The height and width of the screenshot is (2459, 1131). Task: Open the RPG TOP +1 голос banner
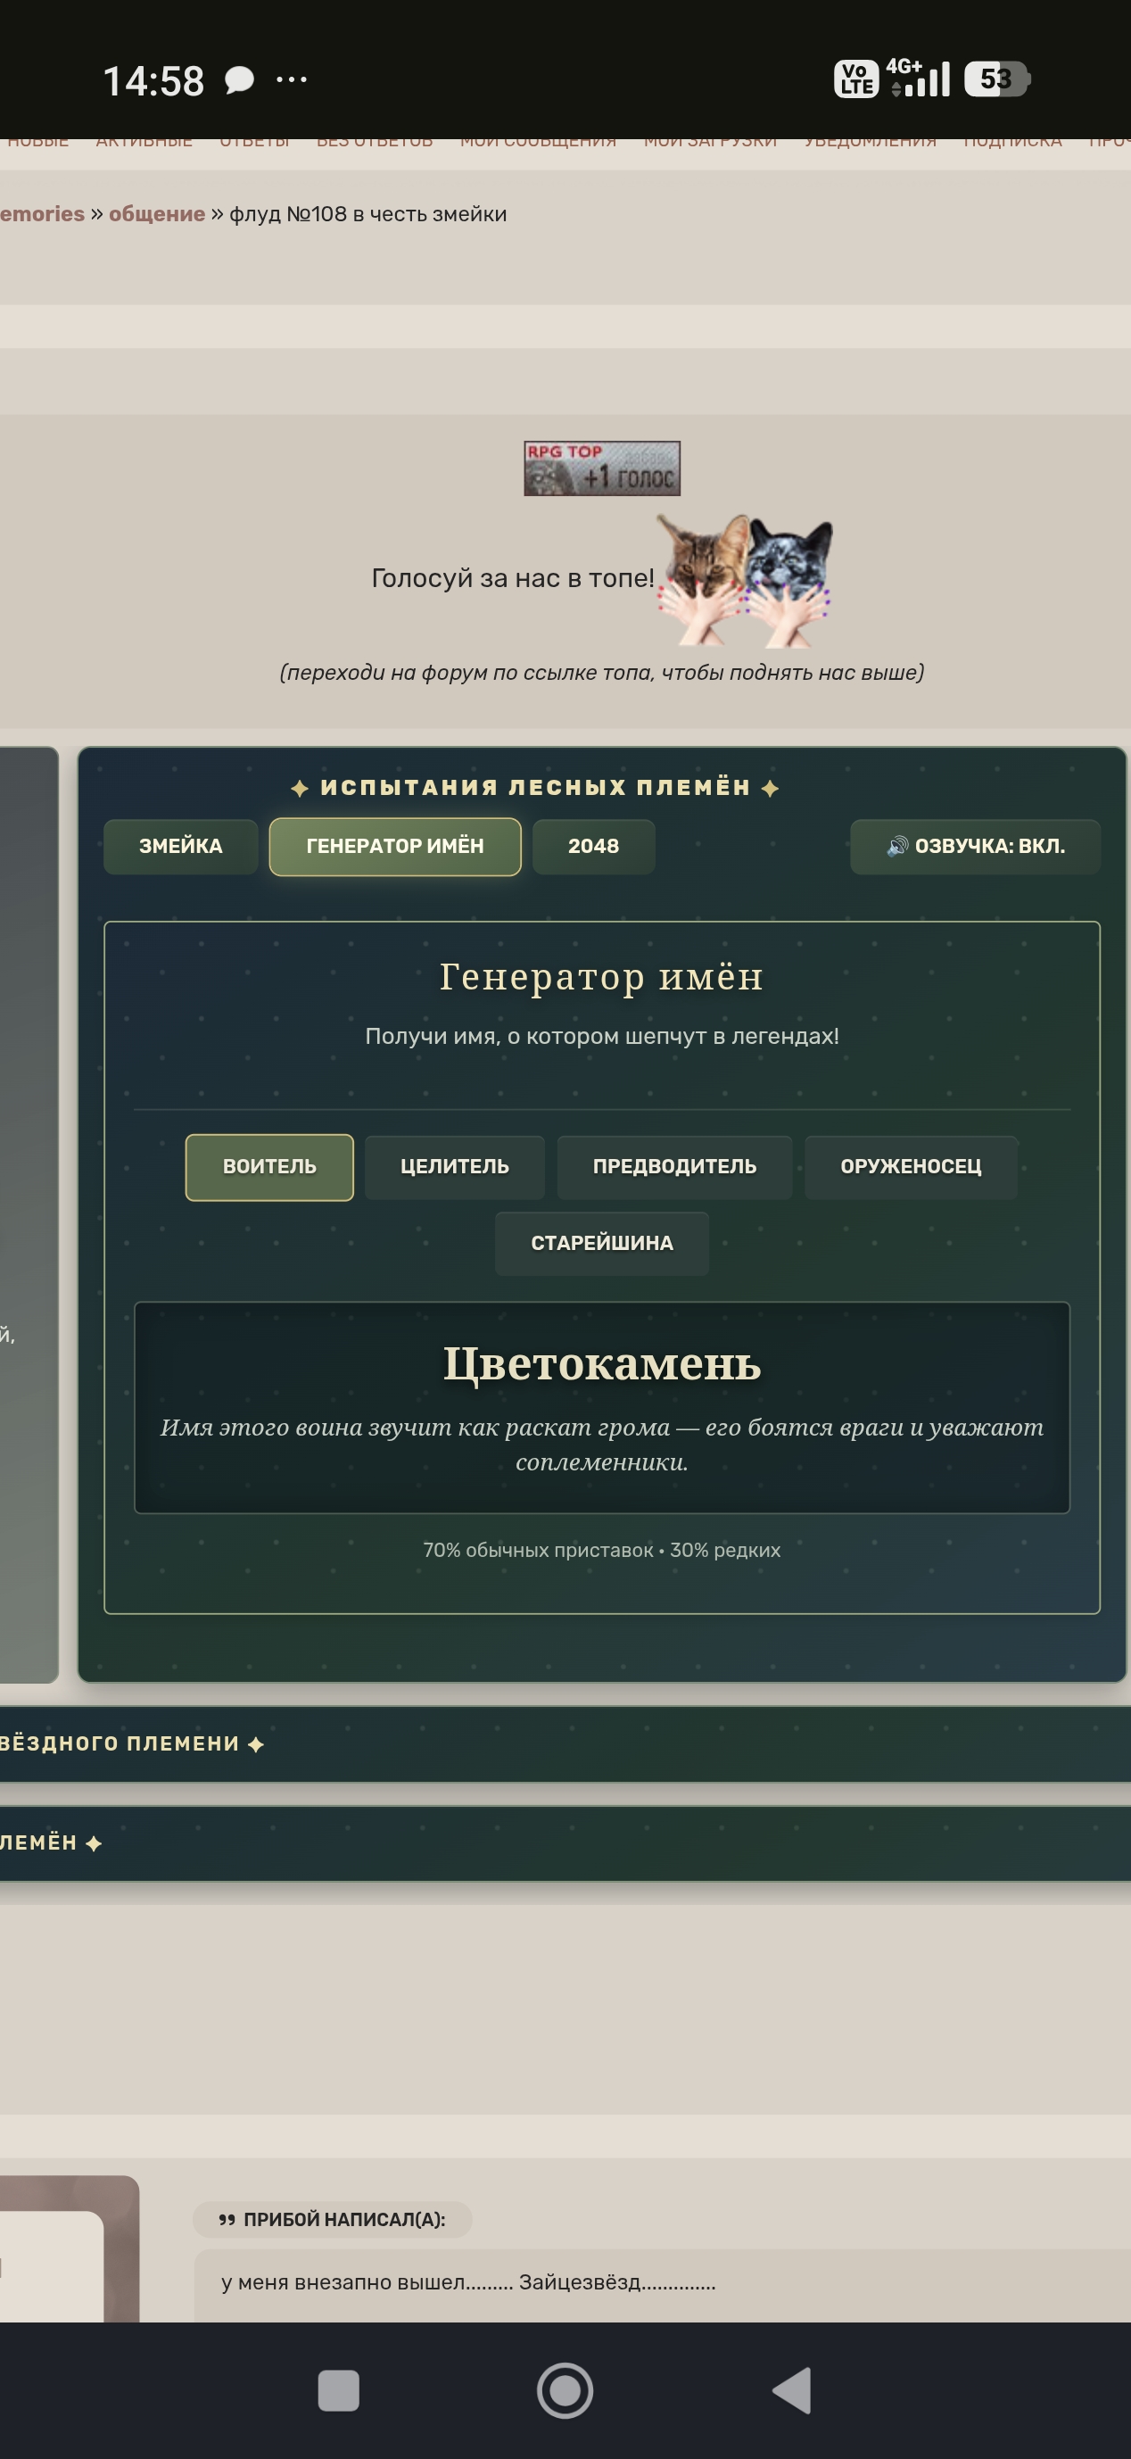click(601, 468)
